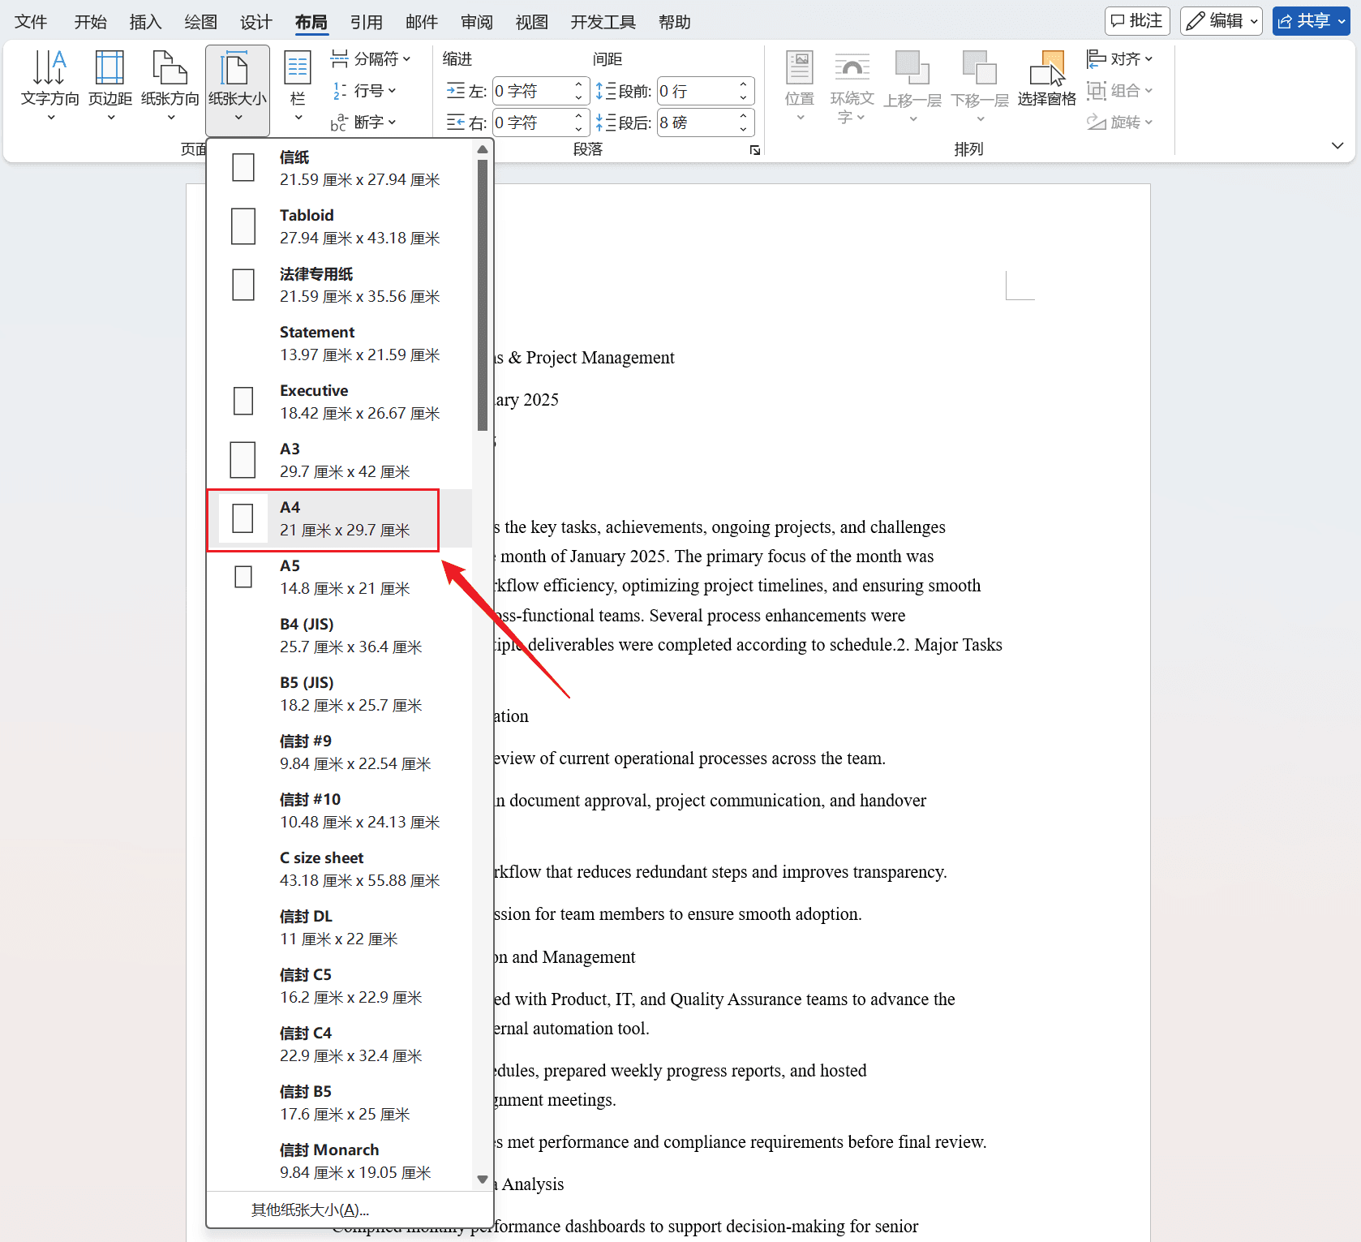
Task: Open 其他纸张大小 dialog link
Action: point(309,1209)
